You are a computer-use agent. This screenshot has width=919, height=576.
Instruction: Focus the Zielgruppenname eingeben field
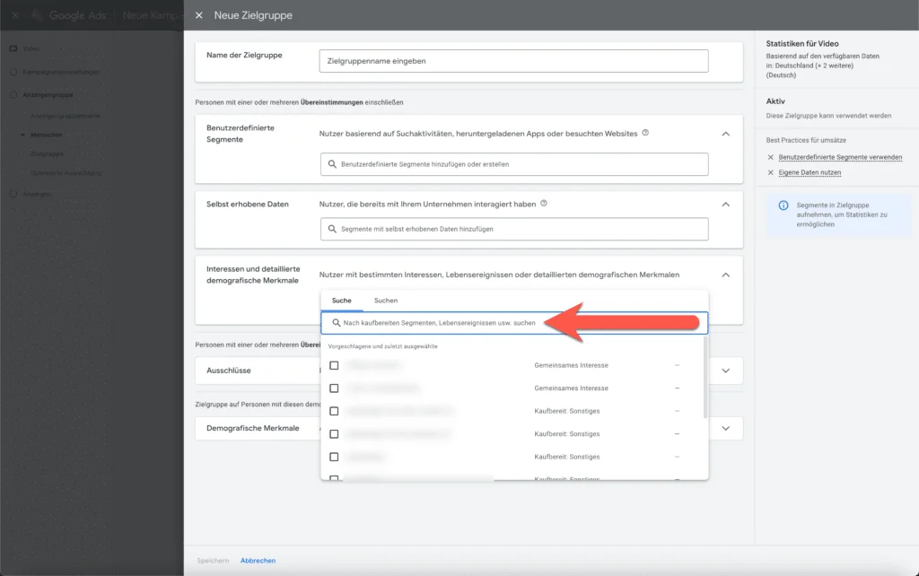(513, 61)
